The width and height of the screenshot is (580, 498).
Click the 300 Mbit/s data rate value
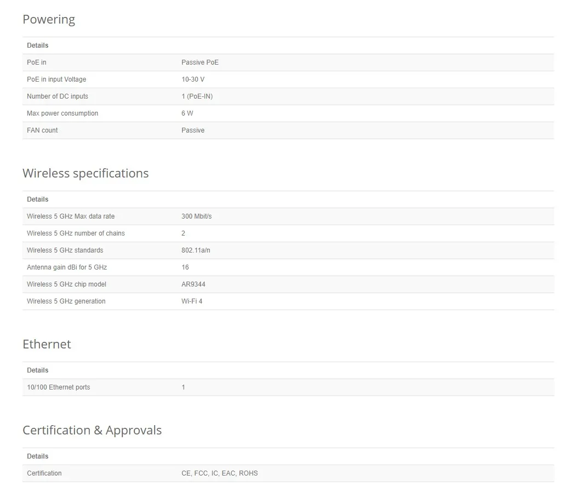(x=196, y=216)
